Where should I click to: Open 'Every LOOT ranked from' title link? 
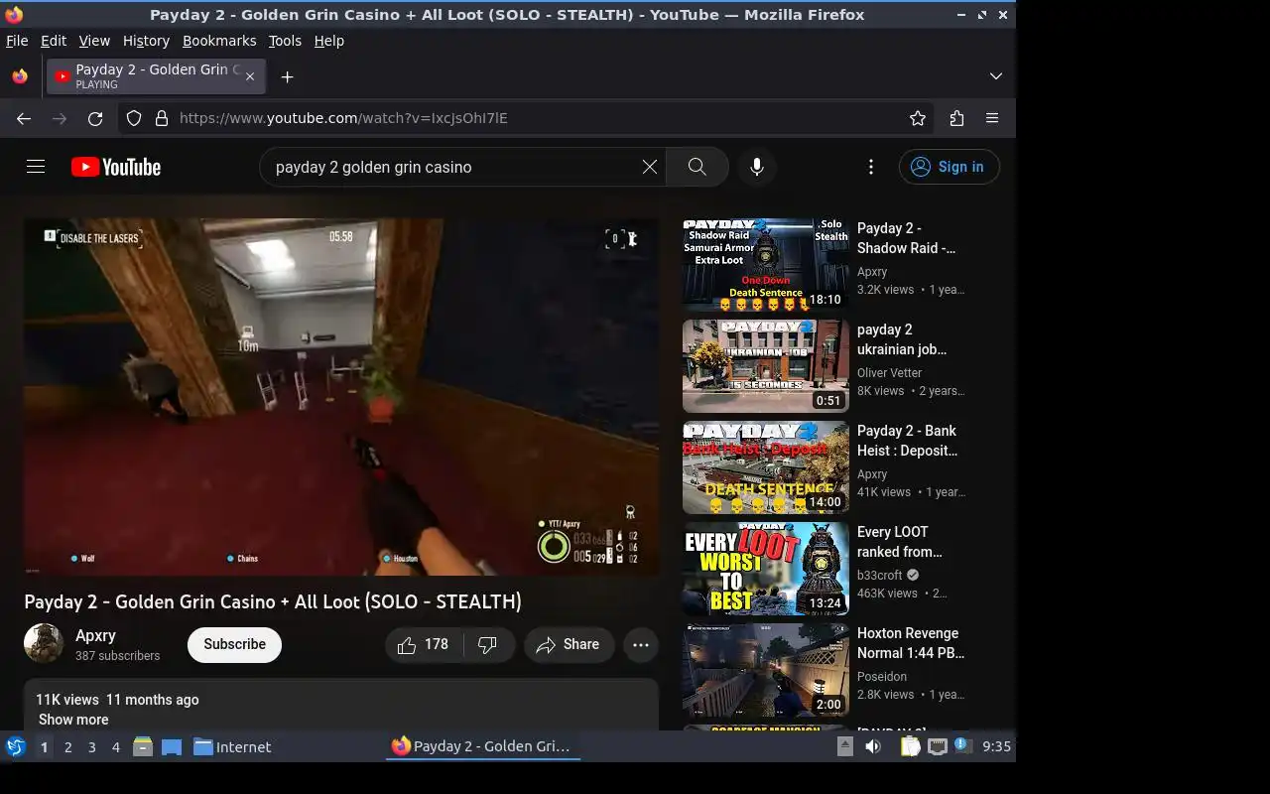[900, 542]
